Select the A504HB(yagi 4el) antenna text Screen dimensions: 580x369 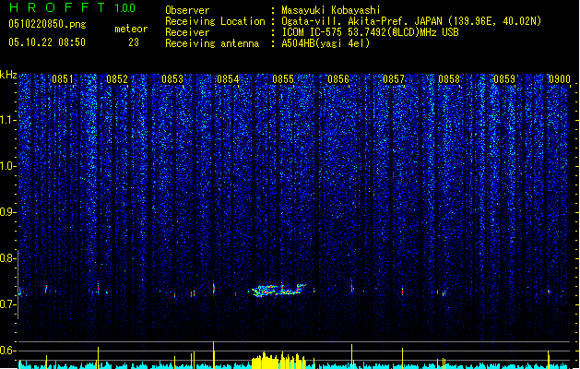326,43
